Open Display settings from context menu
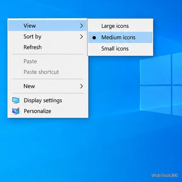 [47, 100]
